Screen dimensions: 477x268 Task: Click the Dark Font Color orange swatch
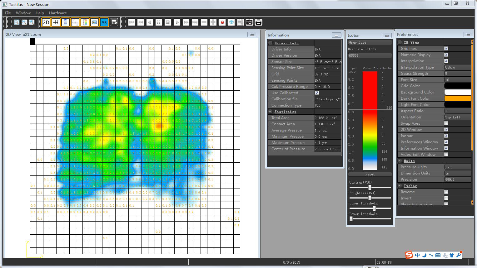pos(458,98)
